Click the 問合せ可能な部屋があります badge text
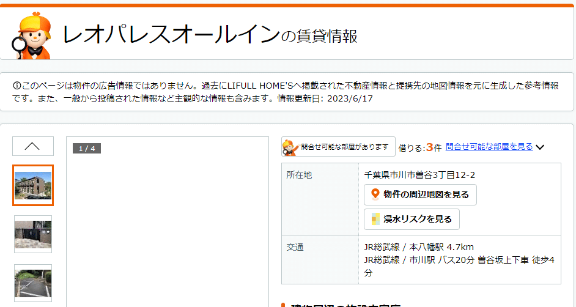Screen dimensions: 576x307 tap(344, 147)
